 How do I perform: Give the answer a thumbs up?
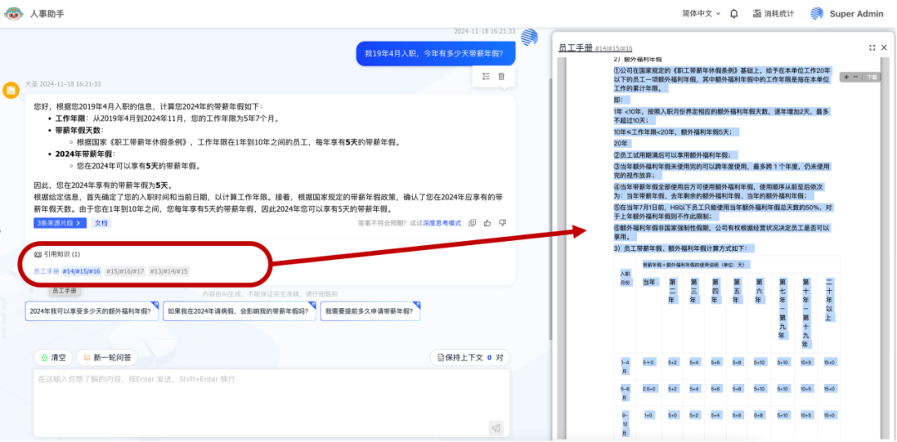click(487, 223)
